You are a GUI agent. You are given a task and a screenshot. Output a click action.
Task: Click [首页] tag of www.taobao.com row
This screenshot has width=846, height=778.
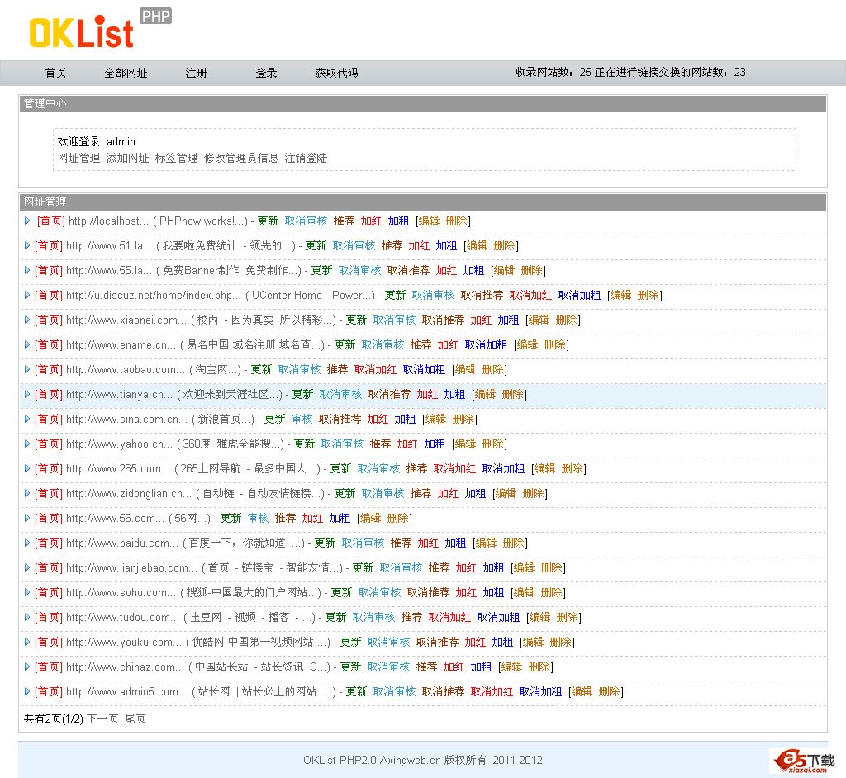tap(49, 369)
